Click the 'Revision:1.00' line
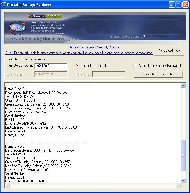The width and height of the screenshot is (190, 193). (15, 120)
